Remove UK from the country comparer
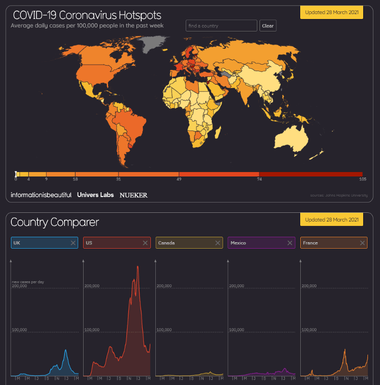 73,243
